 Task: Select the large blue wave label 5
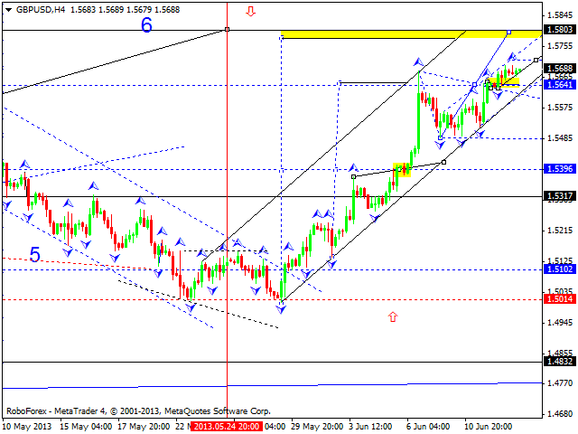34,255
